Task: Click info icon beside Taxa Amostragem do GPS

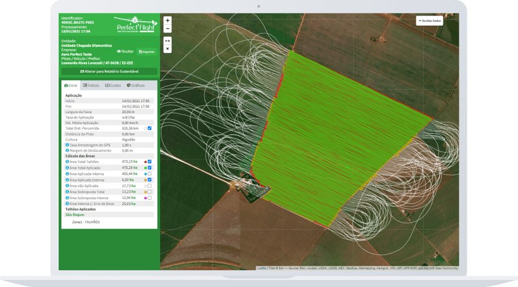Action: coord(67,145)
